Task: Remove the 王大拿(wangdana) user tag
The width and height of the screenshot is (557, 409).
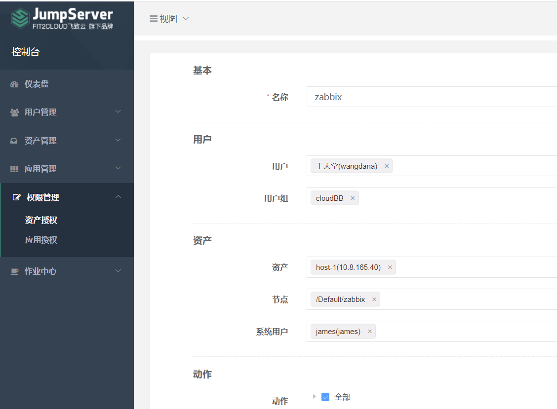Action: tap(387, 166)
